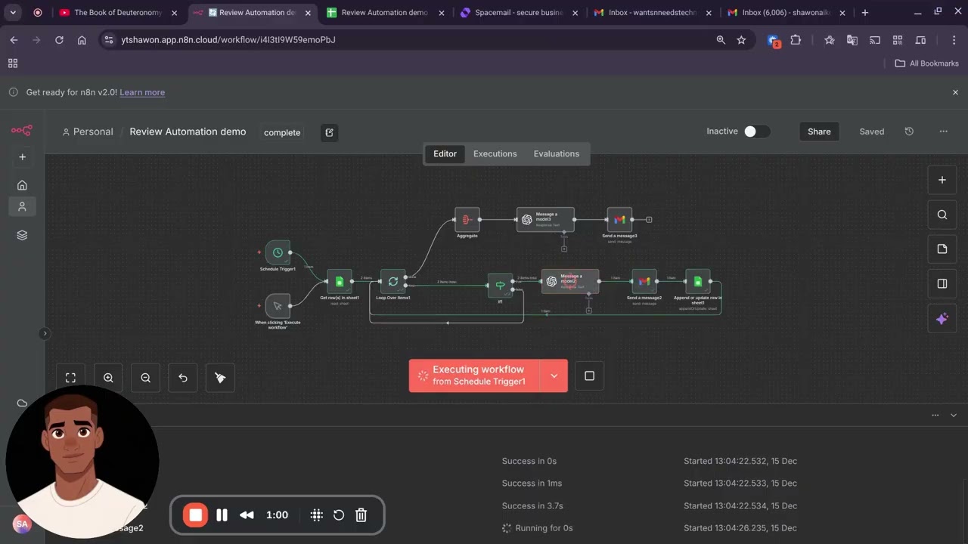Open the Send a message2 Gmail node
968x544 pixels.
coord(644,282)
